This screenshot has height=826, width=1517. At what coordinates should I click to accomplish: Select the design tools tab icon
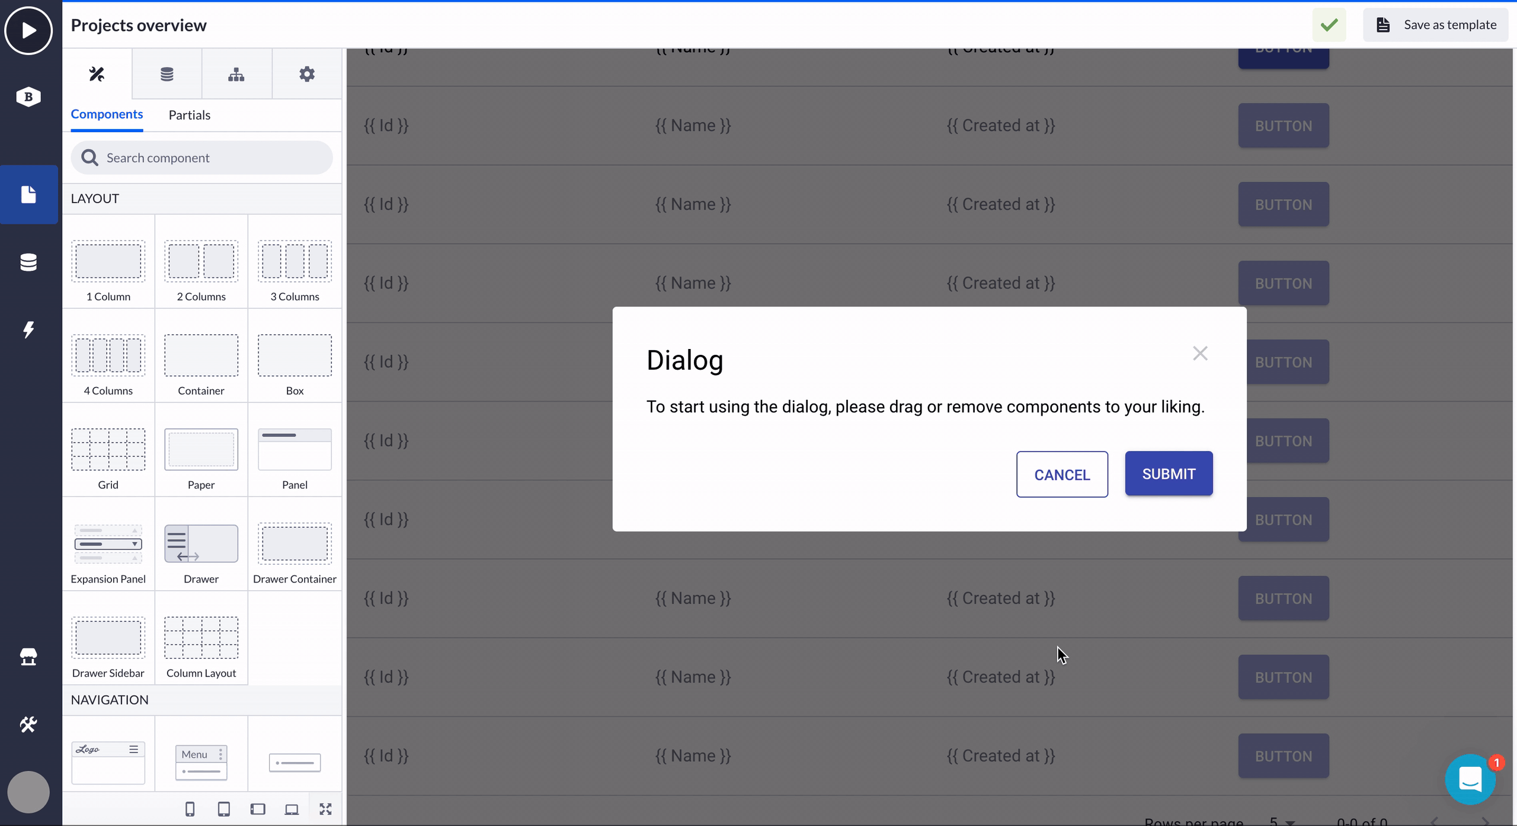[97, 74]
